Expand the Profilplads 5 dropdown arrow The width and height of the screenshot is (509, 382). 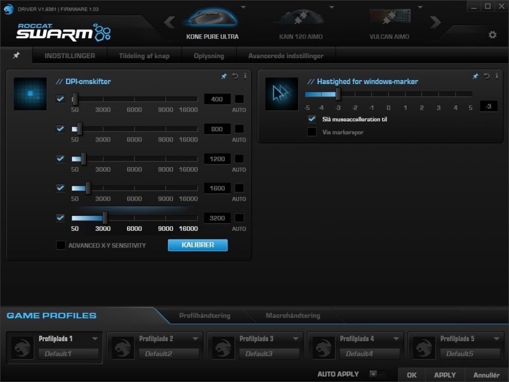[x=496, y=339]
